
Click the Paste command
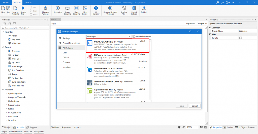[34, 14]
